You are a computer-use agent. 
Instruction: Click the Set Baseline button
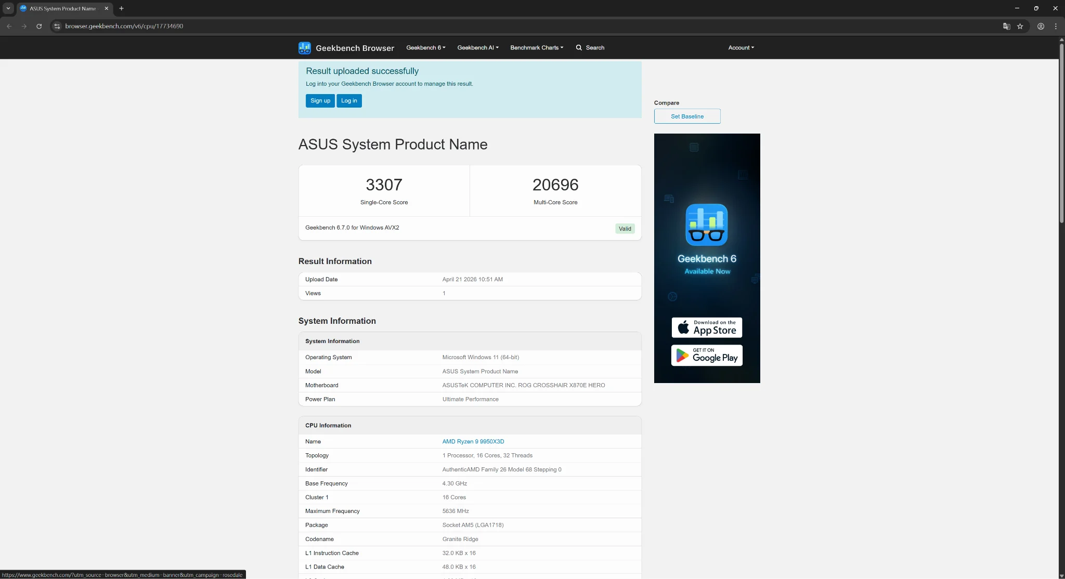[687, 116]
